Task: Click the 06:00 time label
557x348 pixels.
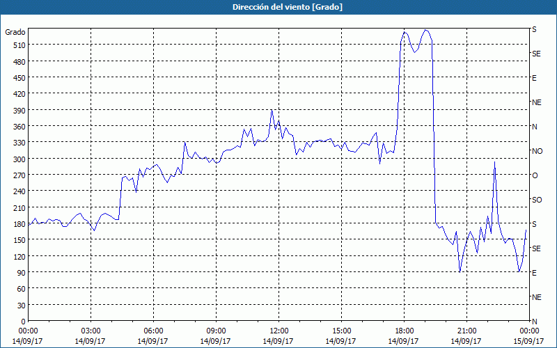Action: [152, 331]
